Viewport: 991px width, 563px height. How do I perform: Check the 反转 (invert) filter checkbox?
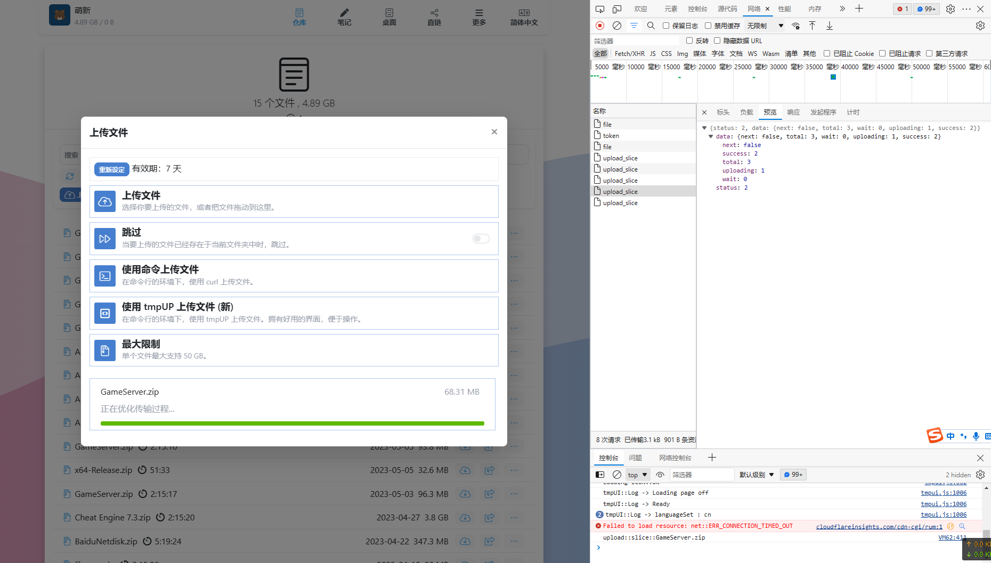pyautogui.click(x=689, y=40)
